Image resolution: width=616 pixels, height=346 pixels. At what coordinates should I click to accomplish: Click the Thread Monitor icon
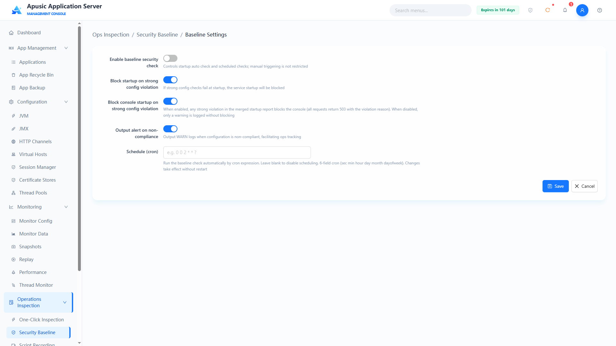pos(13,285)
